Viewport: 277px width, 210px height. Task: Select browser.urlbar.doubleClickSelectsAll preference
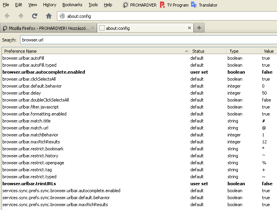tap(139, 100)
